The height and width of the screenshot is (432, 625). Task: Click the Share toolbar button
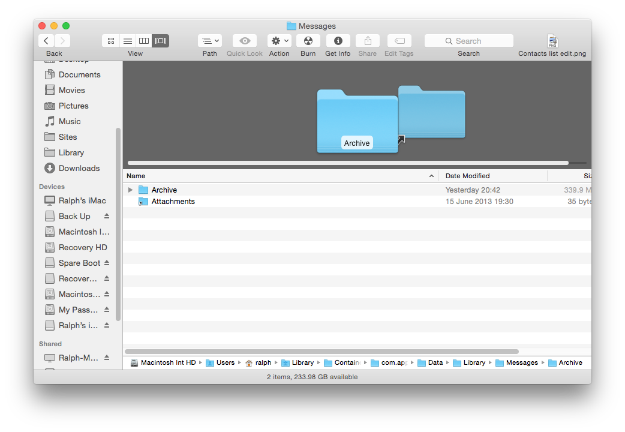click(x=368, y=41)
